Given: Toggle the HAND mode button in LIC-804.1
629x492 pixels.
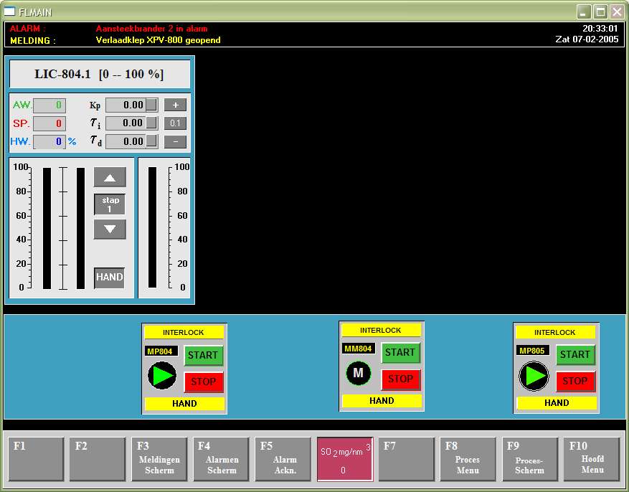Looking at the screenshot, I should click(x=110, y=278).
